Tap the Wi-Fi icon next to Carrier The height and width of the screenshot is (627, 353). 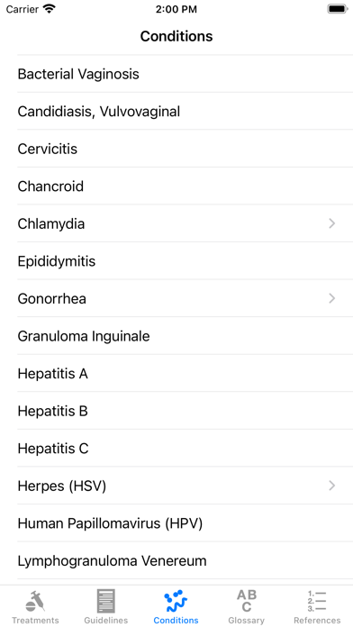pos(50,9)
